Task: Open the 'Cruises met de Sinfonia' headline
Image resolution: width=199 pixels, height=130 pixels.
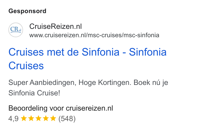Action: pyautogui.click(x=64, y=52)
